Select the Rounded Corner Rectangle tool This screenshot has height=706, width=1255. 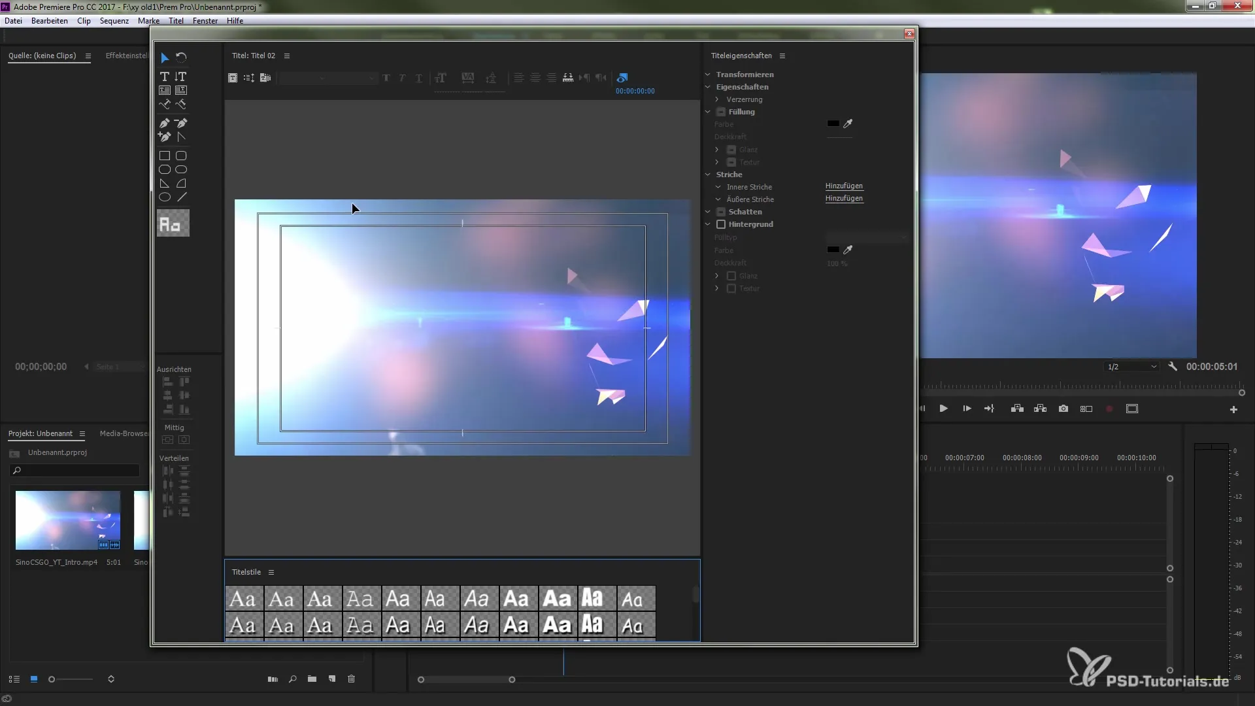[181, 156]
